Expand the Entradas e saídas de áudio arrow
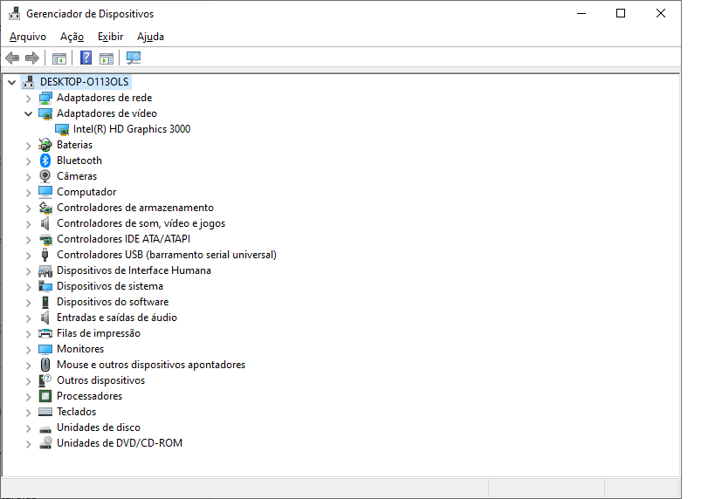 (28, 318)
